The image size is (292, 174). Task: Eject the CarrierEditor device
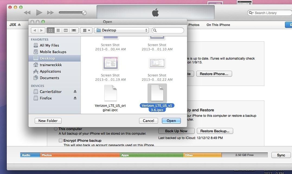(75, 92)
